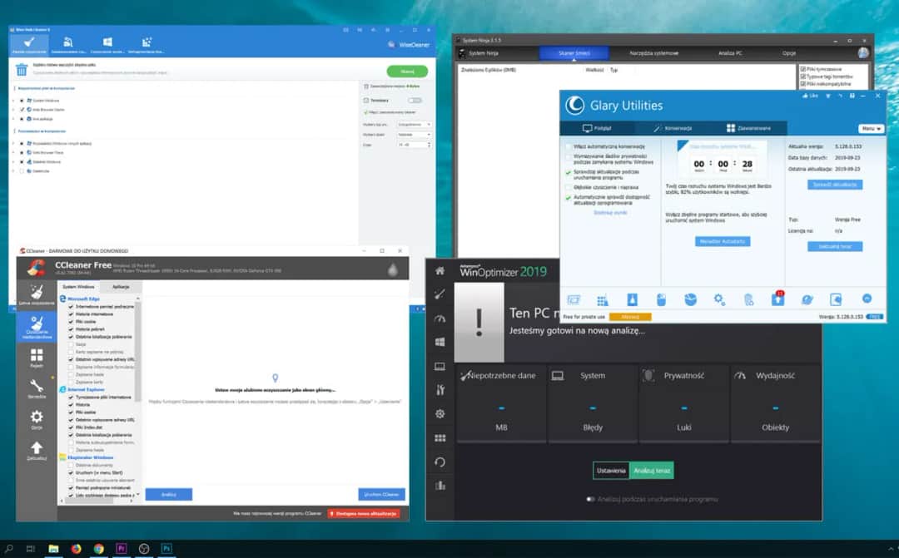Open the first schedule dropdown under Terminarz
This screenshot has width=899, height=558.
tap(415, 124)
